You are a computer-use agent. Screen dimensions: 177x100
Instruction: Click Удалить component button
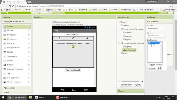pyautogui.click(x=138, y=85)
